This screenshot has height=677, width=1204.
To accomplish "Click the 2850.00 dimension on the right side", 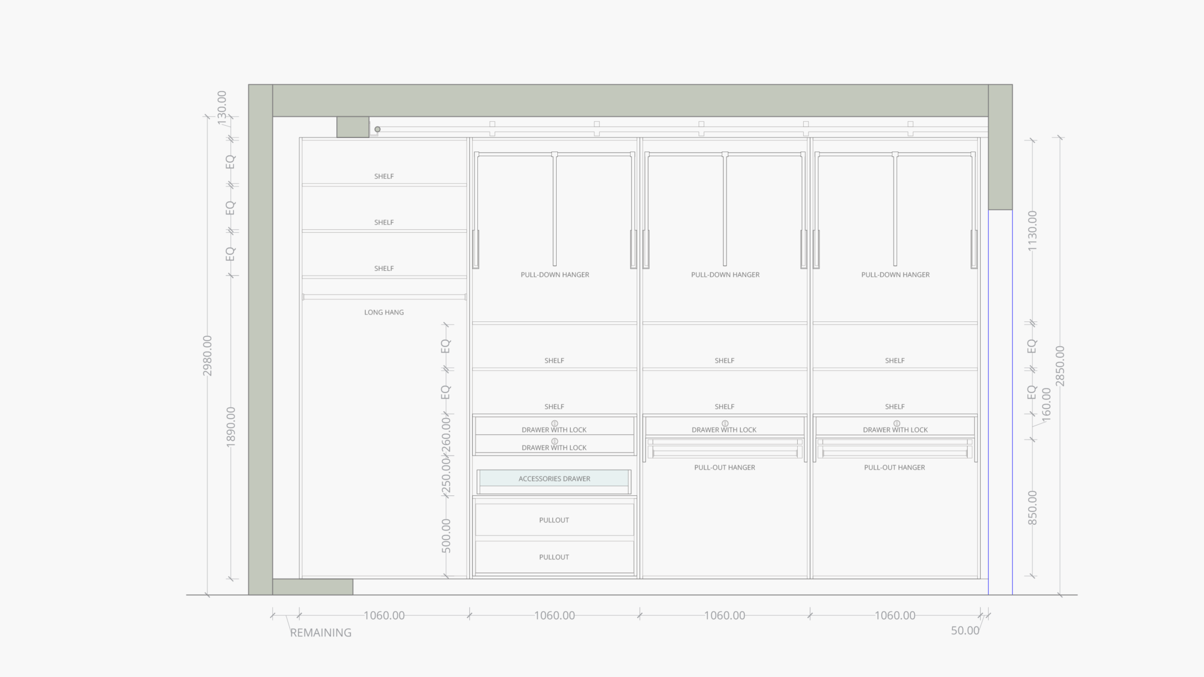I will 1060,366.
